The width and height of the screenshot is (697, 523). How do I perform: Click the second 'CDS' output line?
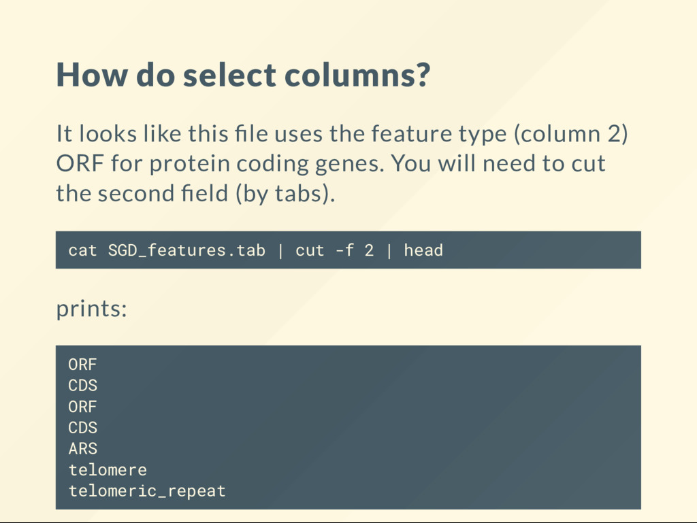click(82, 428)
